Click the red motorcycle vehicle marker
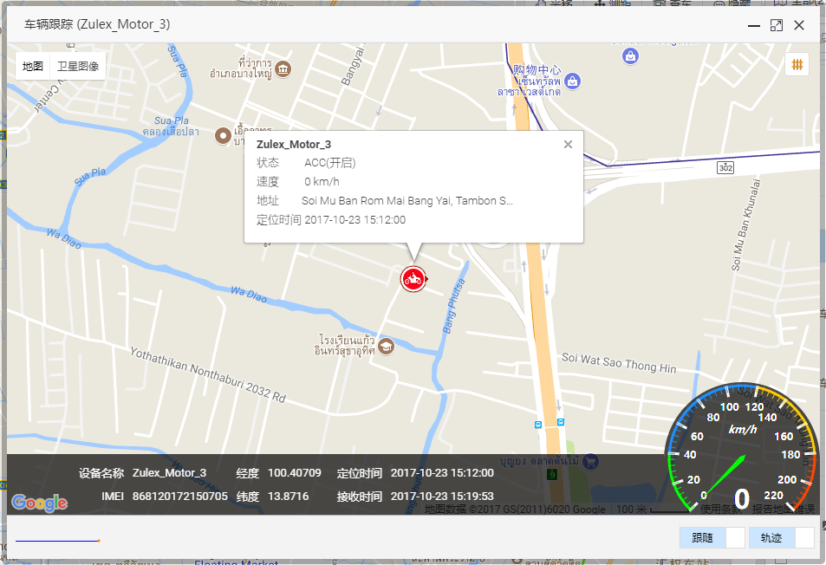This screenshot has height=565, width=826. 413,279
